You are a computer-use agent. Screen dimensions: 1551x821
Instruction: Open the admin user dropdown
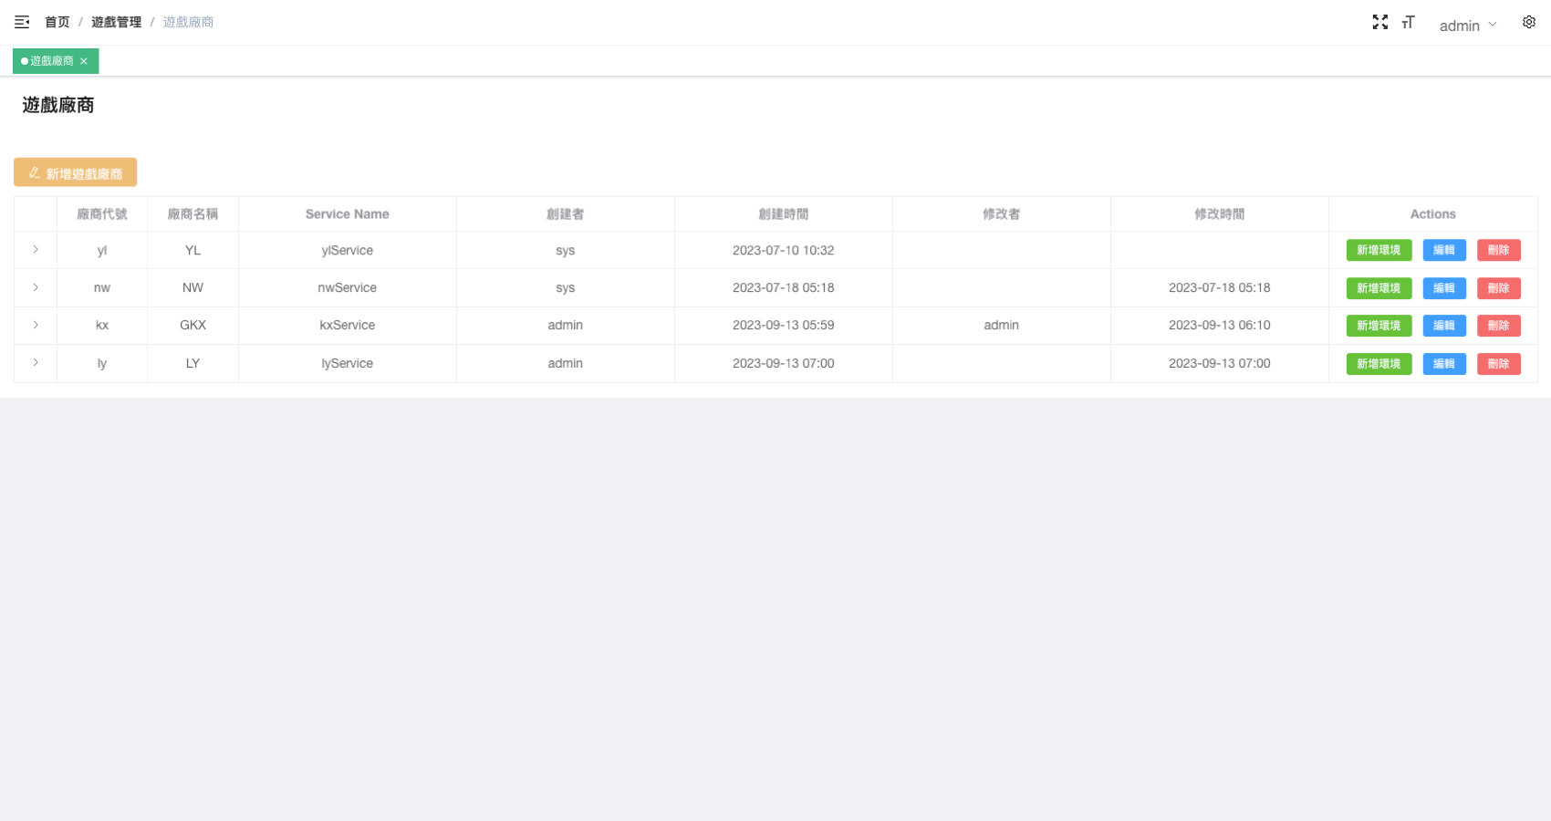tap(1467, 26)
